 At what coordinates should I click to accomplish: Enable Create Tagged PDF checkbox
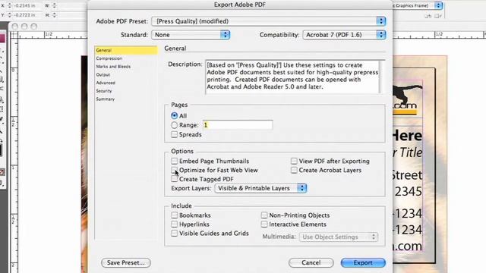click(x=174, y=179)
